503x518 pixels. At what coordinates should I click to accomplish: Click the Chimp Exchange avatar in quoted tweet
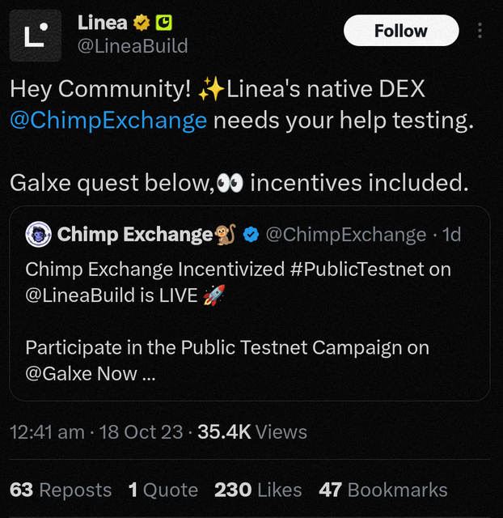[x=38, y=234]
